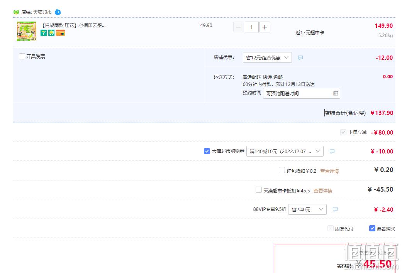Open the 满140减10元 coupon dropdown

pos(285,151)
